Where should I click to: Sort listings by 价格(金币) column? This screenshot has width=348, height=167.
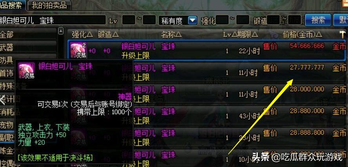302,34
